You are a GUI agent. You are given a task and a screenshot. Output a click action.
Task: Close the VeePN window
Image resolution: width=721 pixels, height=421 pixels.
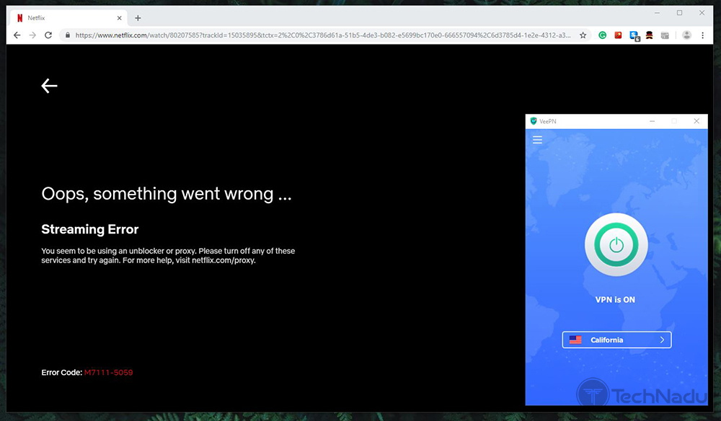point(696,121)
